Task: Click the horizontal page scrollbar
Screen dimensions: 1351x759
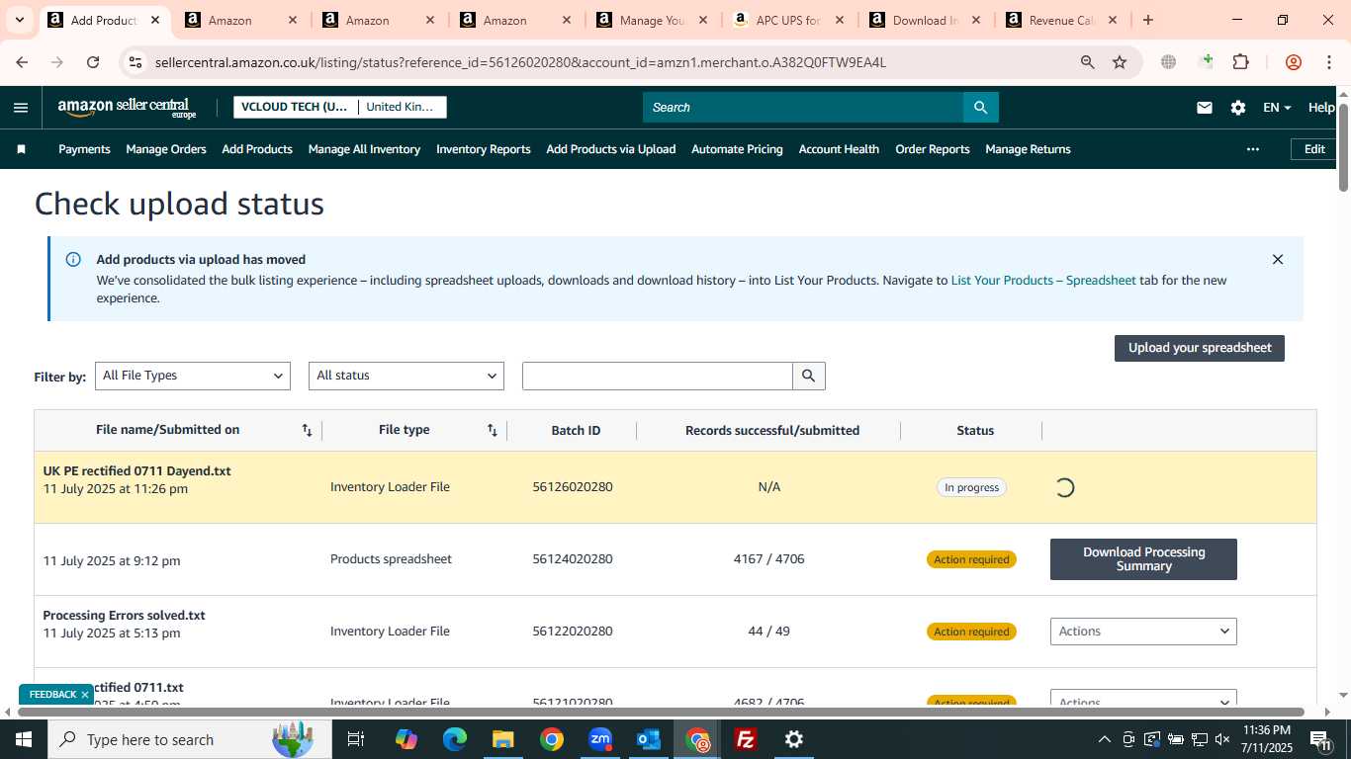Action: 661,712
